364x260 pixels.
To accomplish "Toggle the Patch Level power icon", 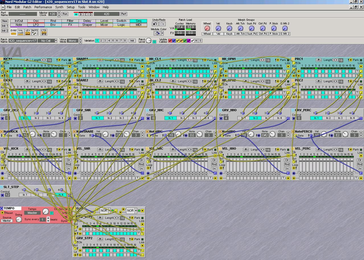I will [154, 42].
